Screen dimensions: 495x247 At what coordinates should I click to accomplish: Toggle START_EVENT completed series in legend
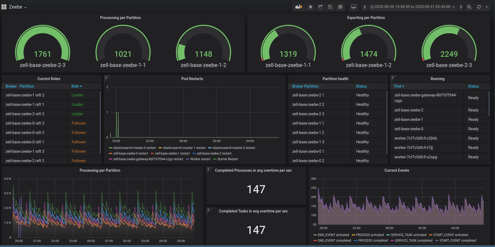(x=458, y=241)
